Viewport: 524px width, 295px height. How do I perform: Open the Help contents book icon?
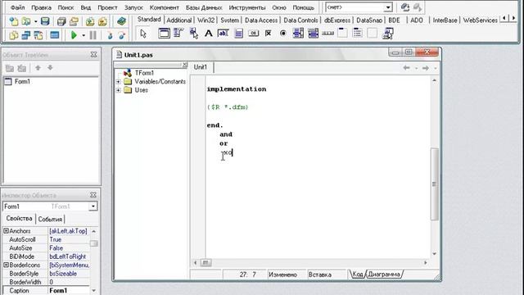[x=121, y=21]
